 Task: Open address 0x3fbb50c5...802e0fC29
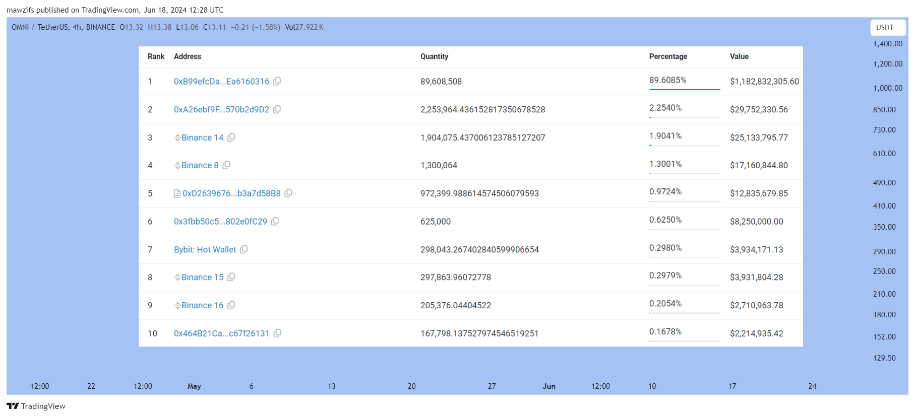point(220,222)
